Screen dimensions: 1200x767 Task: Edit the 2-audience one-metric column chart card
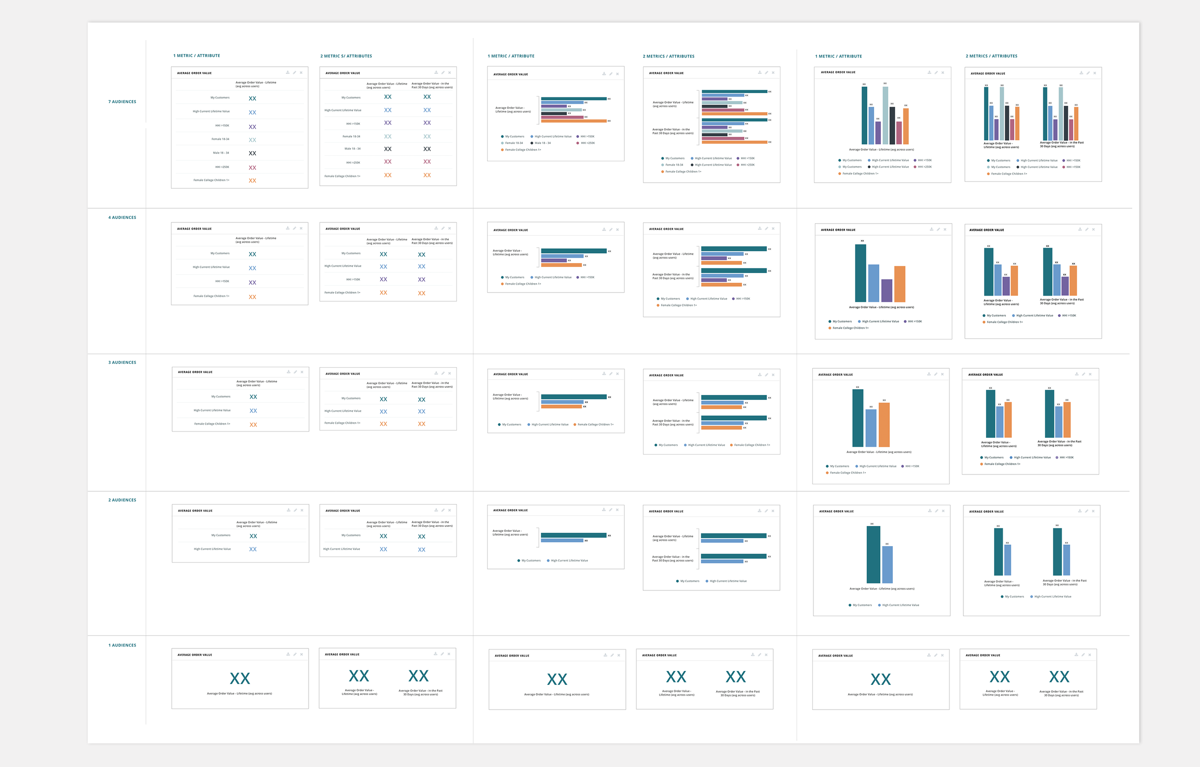[936, 511]
